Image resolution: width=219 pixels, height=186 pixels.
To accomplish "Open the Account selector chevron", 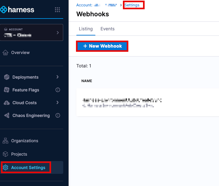I will point(57,33).
